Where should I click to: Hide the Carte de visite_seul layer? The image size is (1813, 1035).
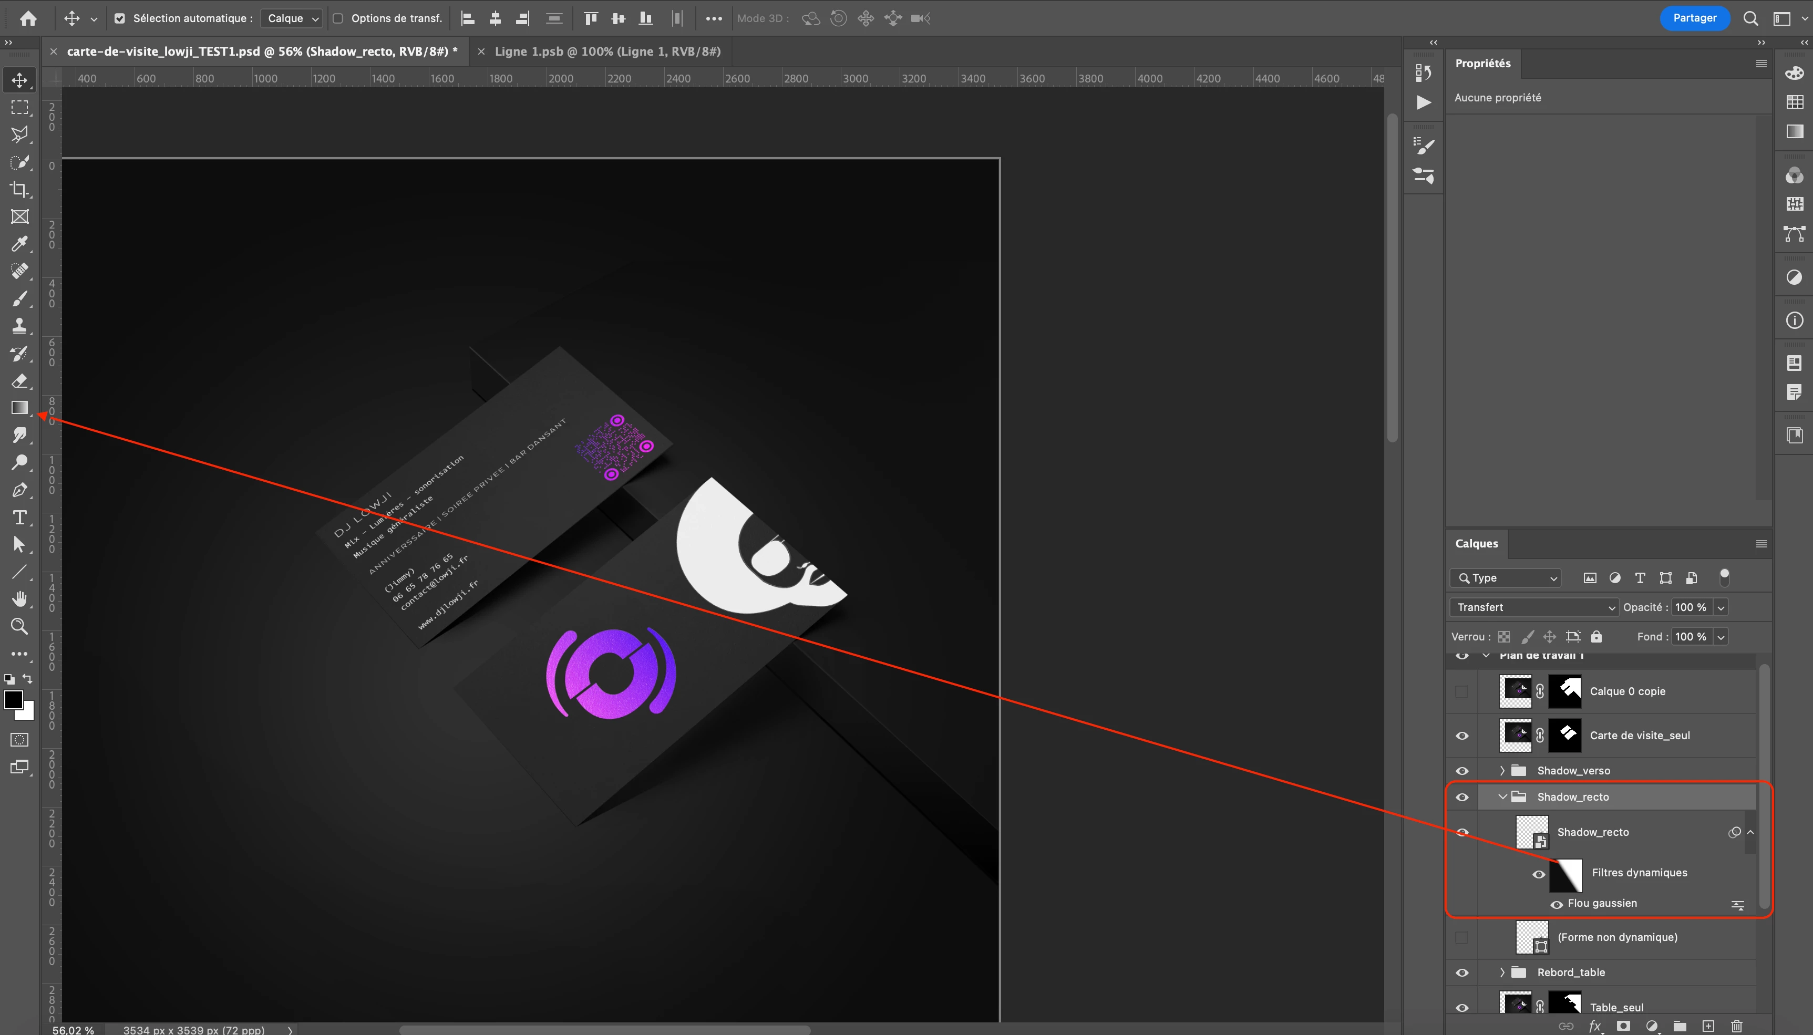click(1462, 736)
